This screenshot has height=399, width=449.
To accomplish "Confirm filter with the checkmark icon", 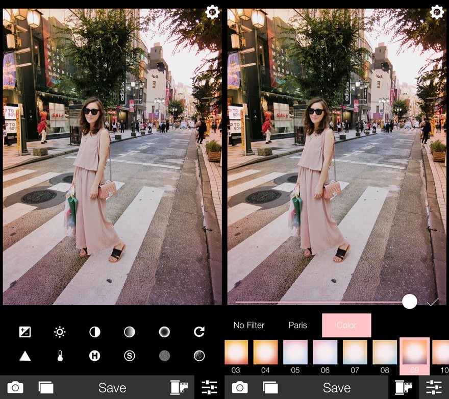I will pos(433,302).
